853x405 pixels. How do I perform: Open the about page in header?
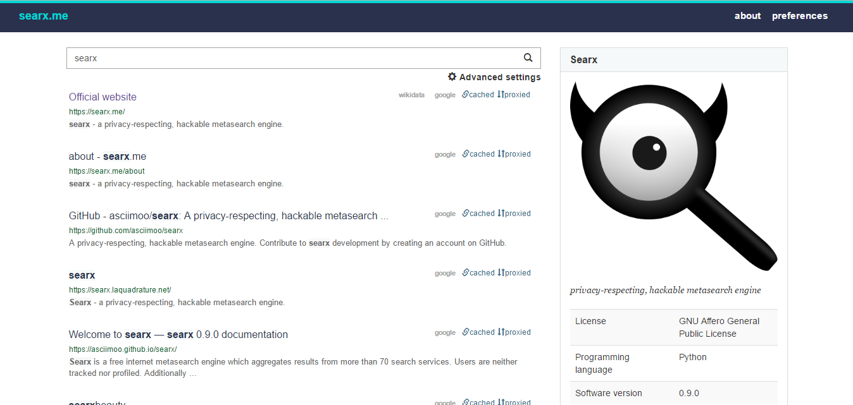pyautogui.click(x=747, y=16)
